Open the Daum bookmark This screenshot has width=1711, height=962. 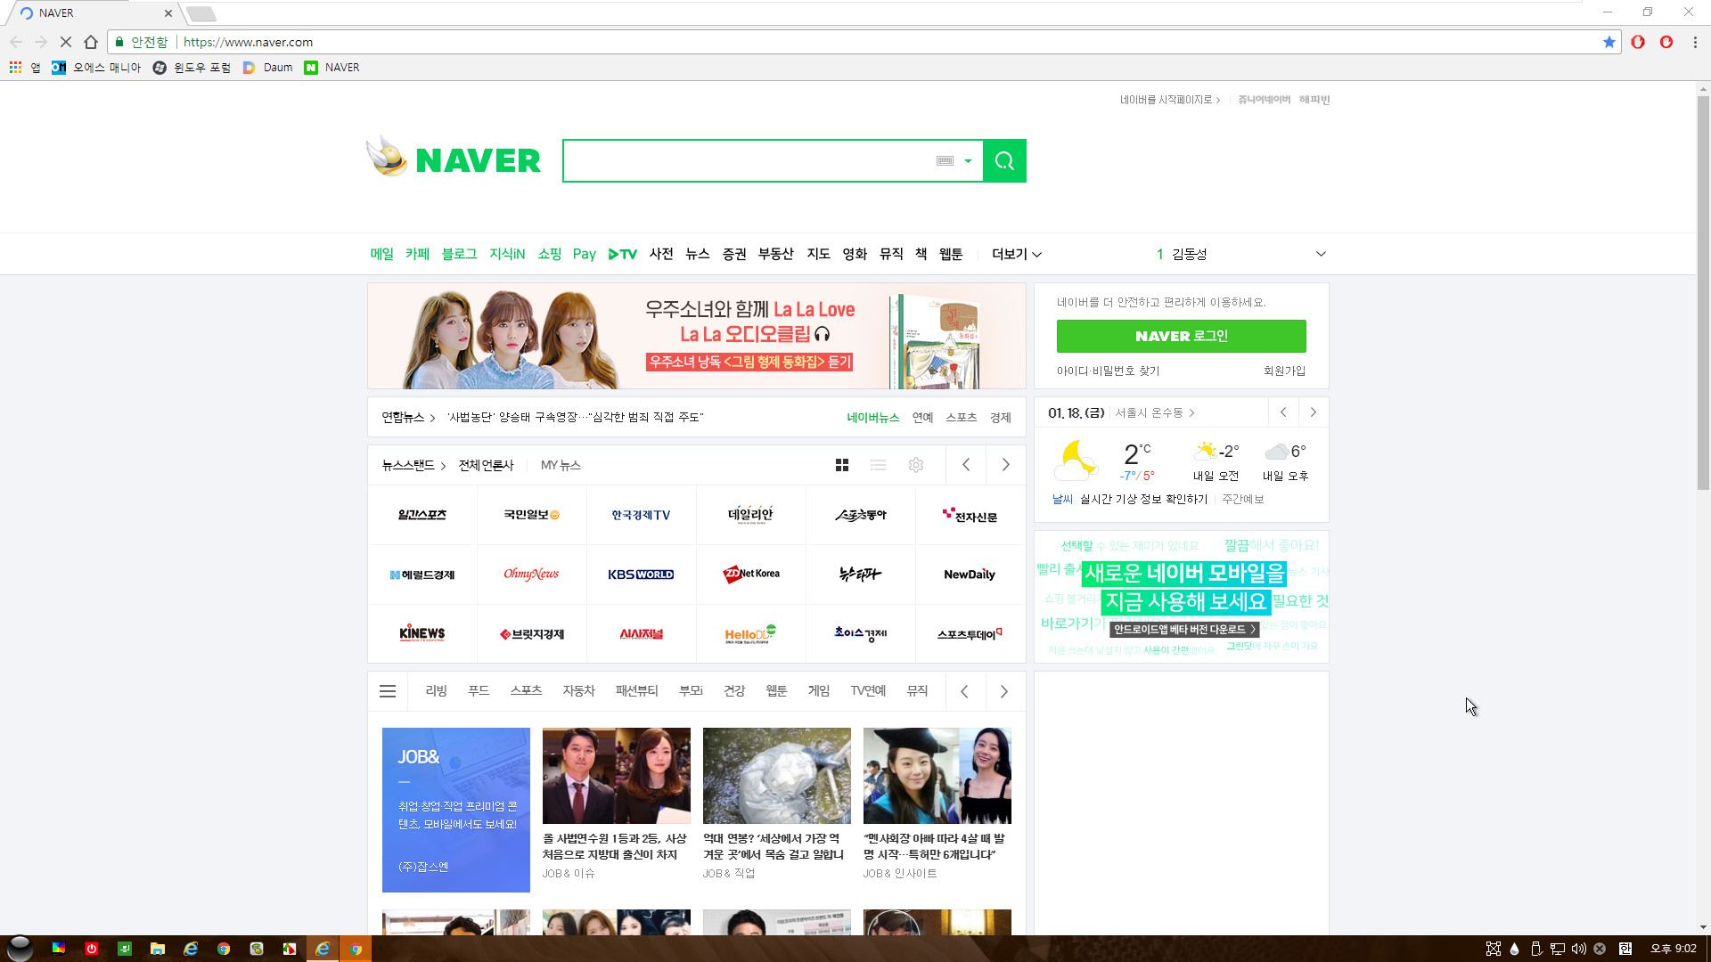(x=267, y=68)
